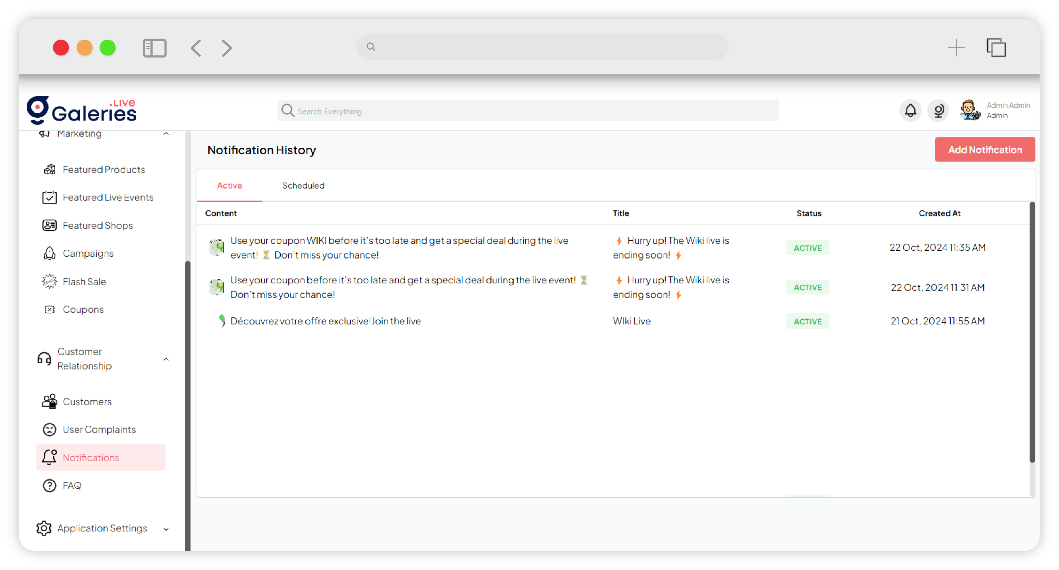This screenshot has height=570, width=1059.
Task: Select the Active tab
Action: pyautogui.click(x=229, y=185)
